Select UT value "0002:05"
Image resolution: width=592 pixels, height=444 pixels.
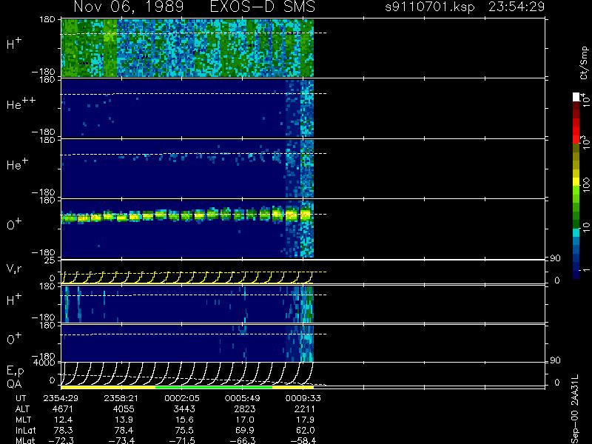point(182,398)
